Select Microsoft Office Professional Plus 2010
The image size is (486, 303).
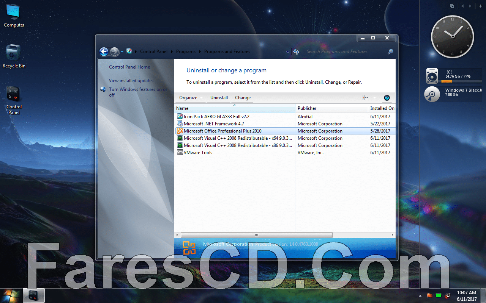[x=222, y=131]
